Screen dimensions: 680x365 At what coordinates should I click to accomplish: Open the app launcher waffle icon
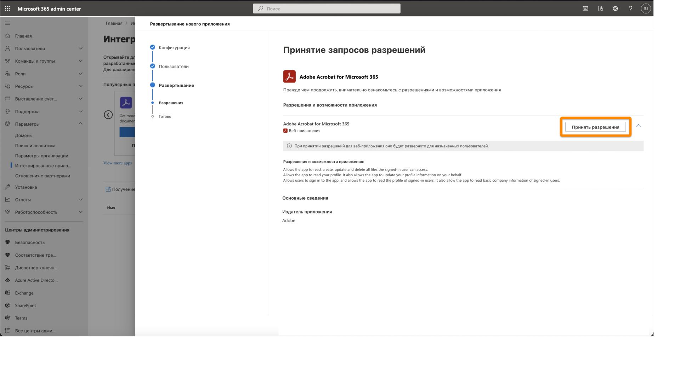click(7, 8)
